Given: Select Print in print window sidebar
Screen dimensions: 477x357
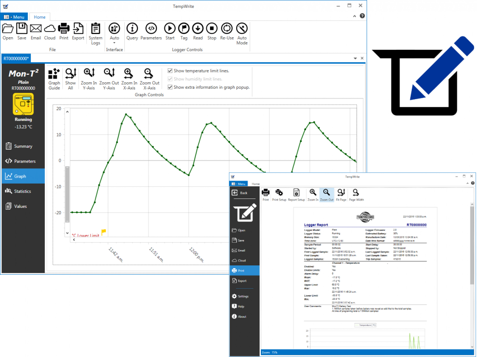Looking at the screenshot, I should [x=245, y=271].
